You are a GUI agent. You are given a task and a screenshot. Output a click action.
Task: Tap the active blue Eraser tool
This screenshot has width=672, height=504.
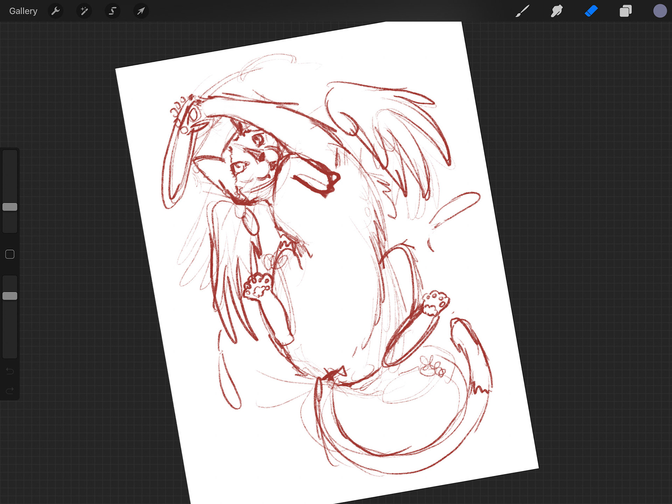pyautogui.click(x=591, y=11)
